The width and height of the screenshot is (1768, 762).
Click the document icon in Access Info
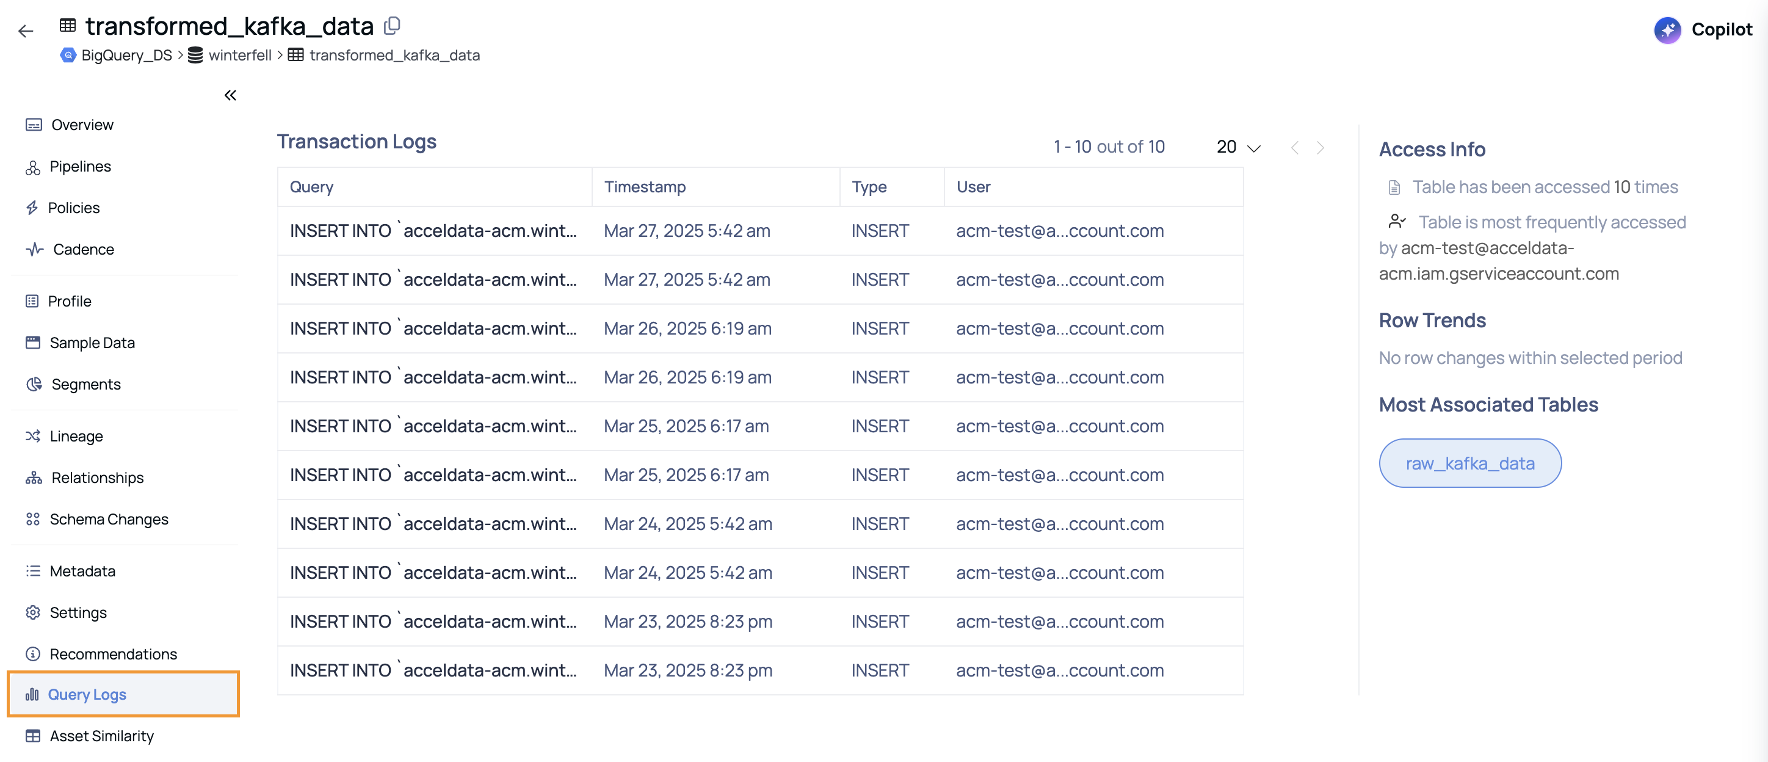coord(1394,187)
